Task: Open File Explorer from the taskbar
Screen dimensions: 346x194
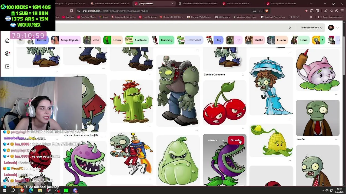Action: (40, 190)
